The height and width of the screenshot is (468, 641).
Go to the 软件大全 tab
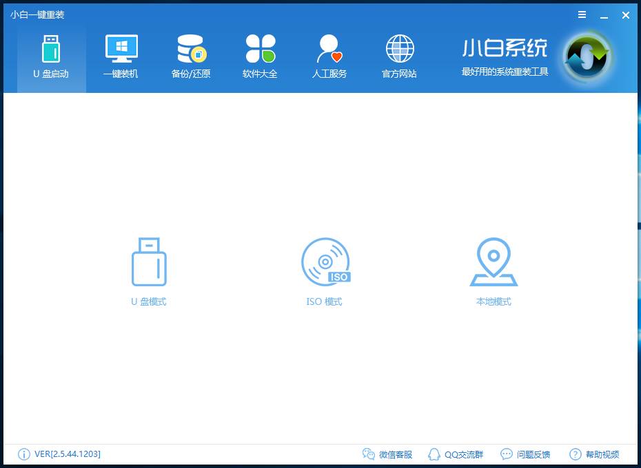coord(260,58)
